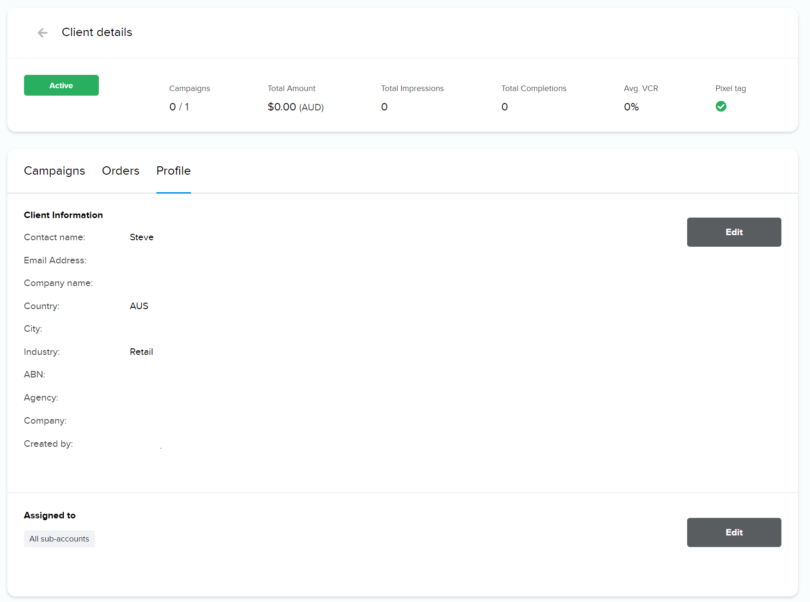810x602 pixels.
Task: Click the Agency label
Action: pos(41,398)
